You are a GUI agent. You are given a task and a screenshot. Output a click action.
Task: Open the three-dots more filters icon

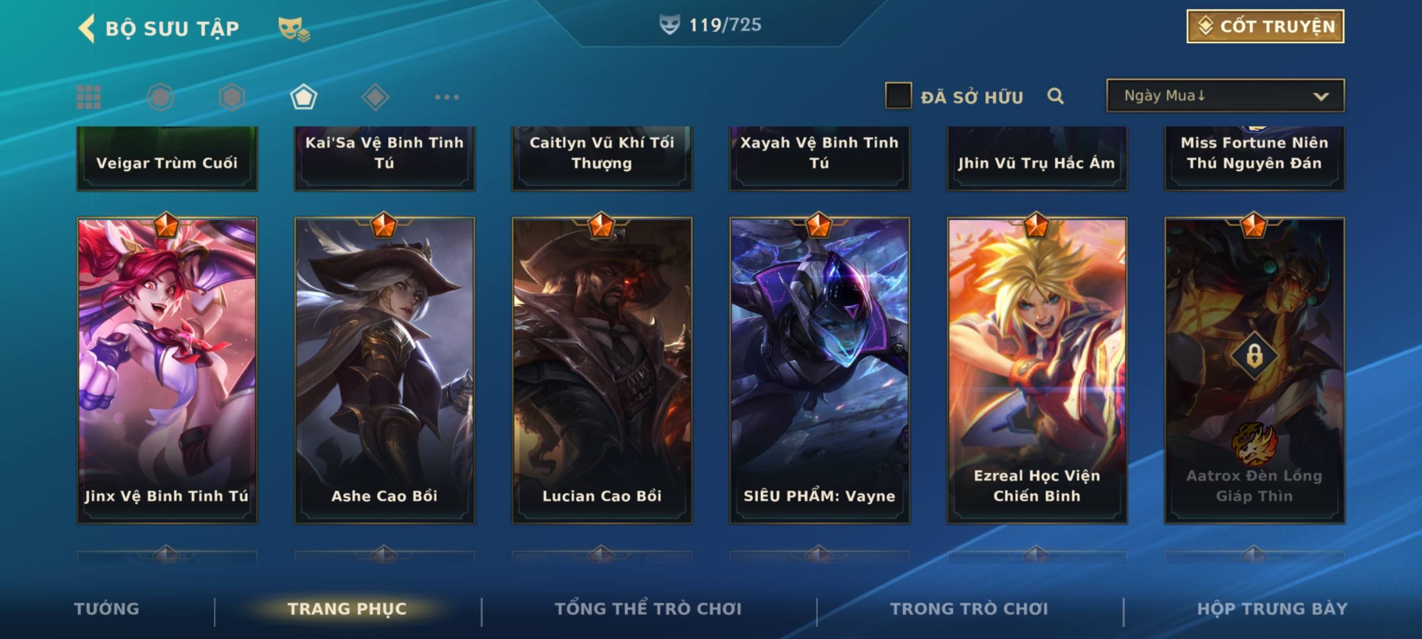point(447,97)
